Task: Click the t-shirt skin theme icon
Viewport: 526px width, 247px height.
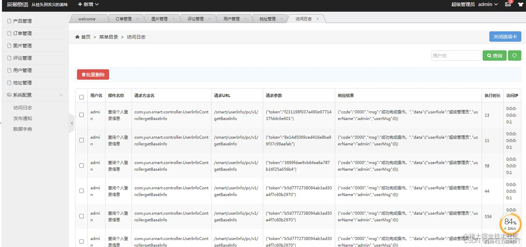Action: point(520,4)
